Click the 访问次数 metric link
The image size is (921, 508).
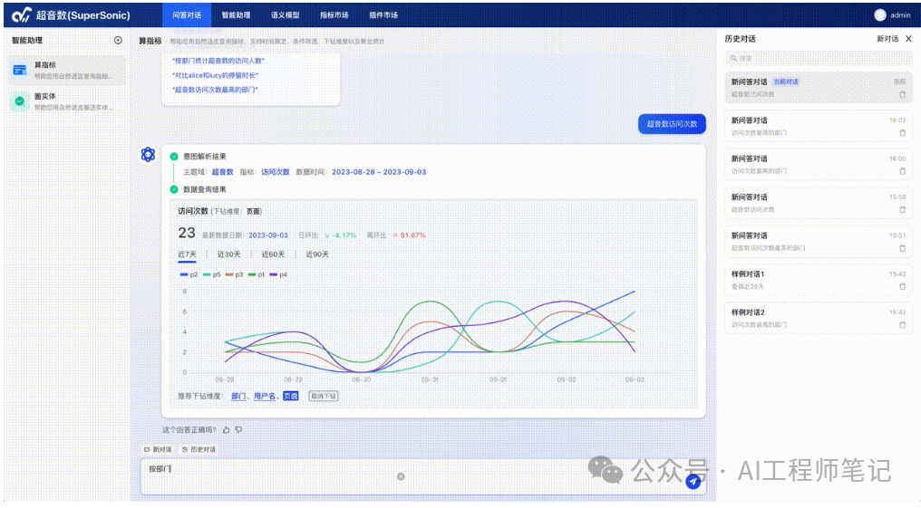[x=276, y=172]
